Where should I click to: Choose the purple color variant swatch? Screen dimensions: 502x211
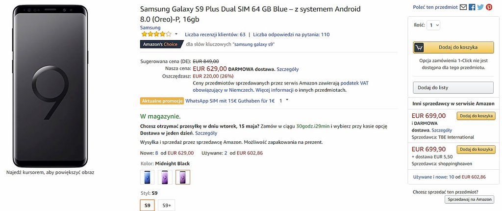pos(165,177)
